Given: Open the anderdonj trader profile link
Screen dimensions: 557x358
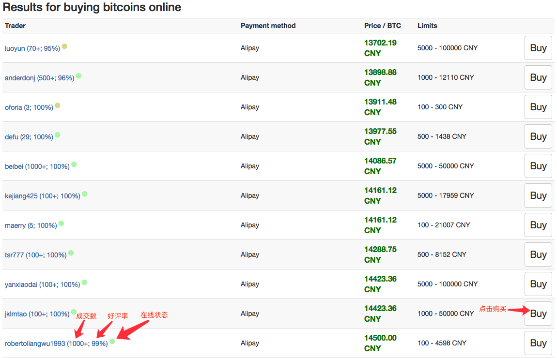Looking at the screenshot, I should (x=39, y=78).
